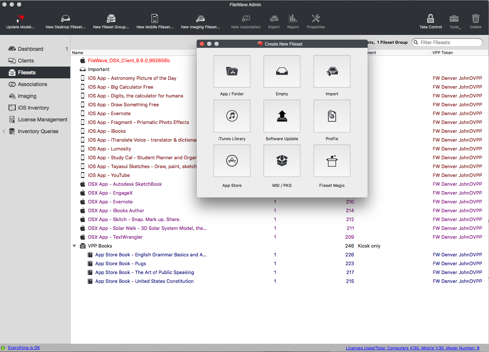
Task: Select the Empty fileset option
Action: [282, 71]
